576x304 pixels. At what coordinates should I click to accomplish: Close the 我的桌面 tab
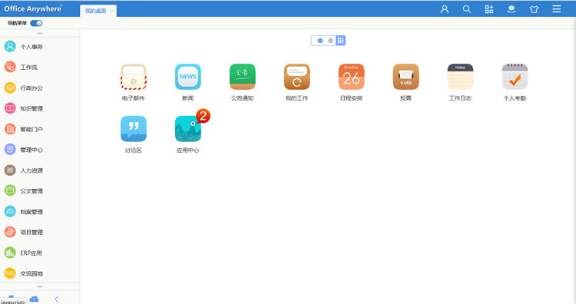[x=111, y=11]
